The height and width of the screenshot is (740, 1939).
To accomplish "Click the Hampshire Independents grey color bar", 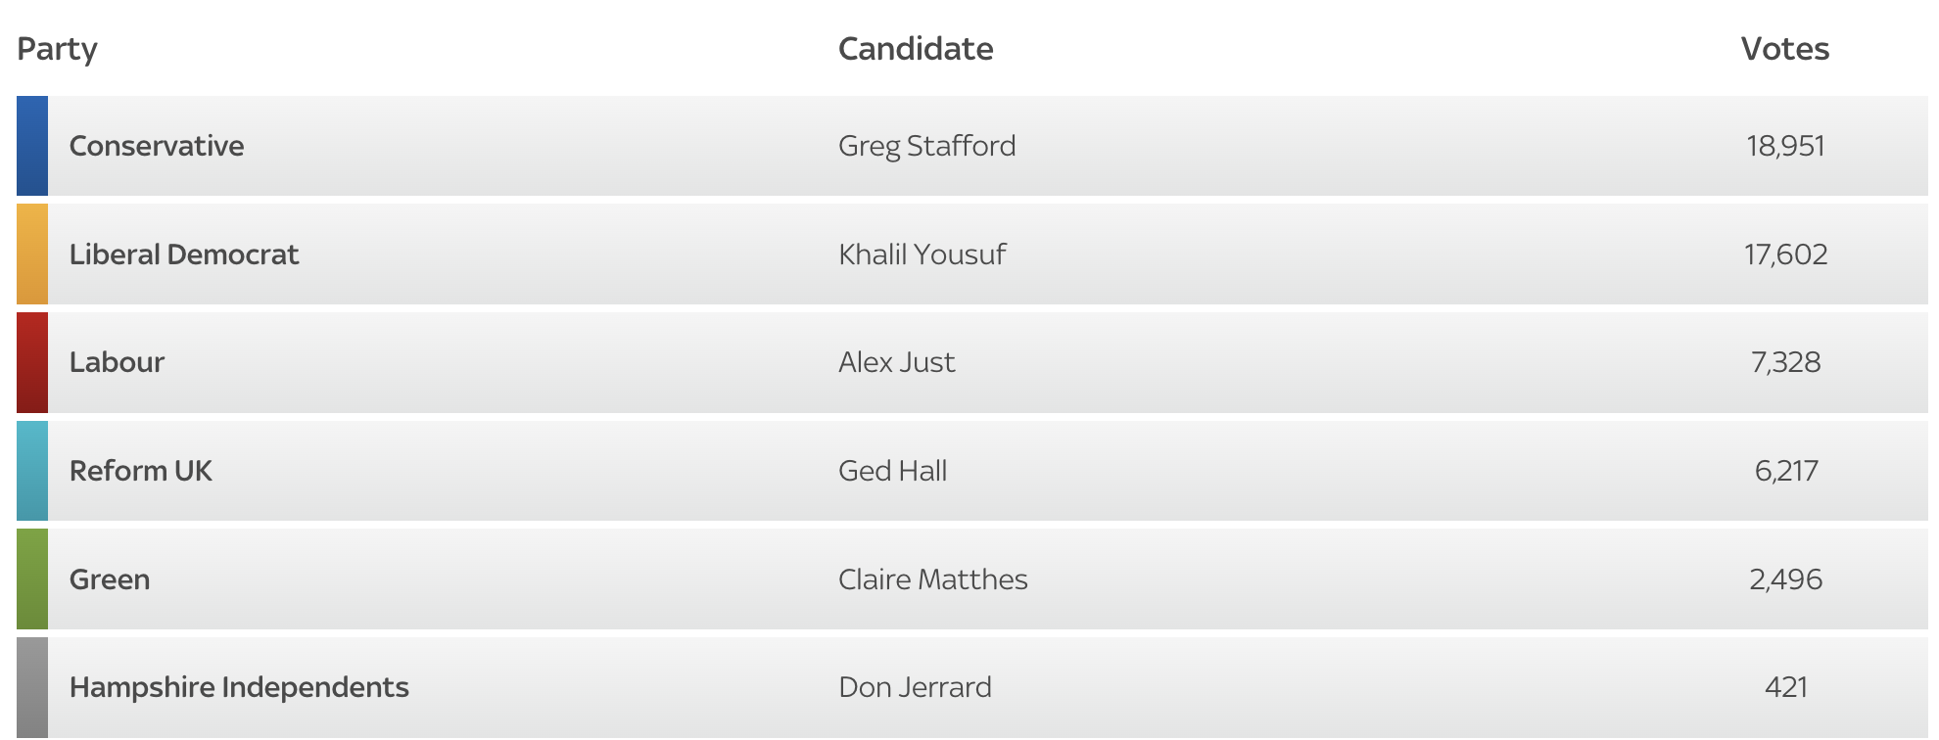I will point(32,687).
